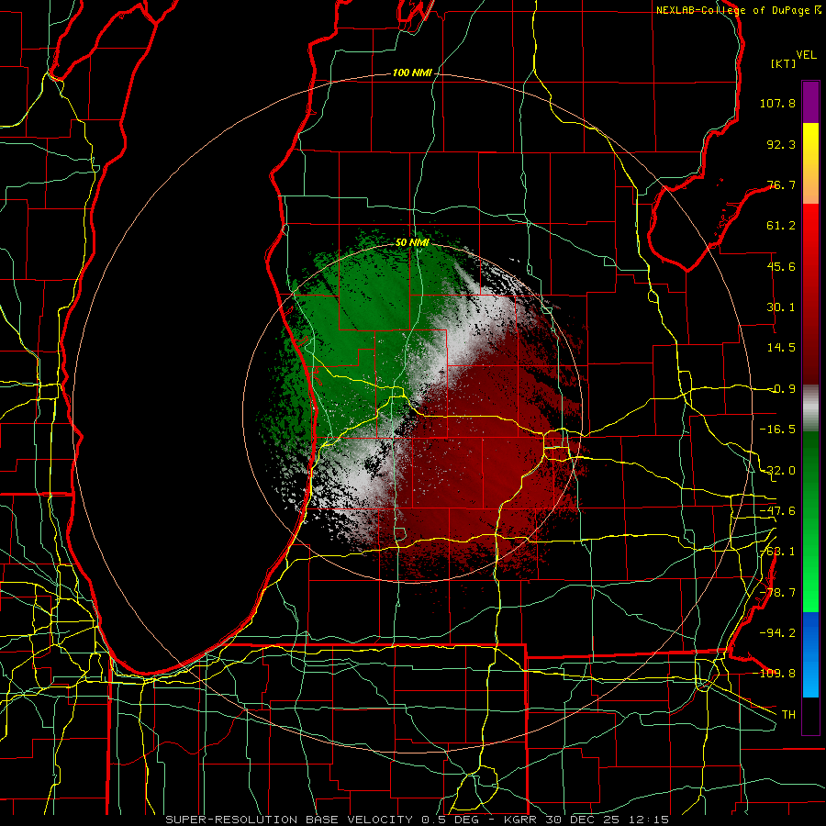Click the 61.2 legend value
The image size is (826, 826).
(x=781, y=226)
